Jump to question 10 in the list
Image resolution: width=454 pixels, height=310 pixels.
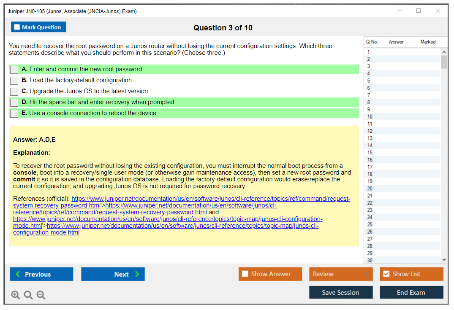370,117
